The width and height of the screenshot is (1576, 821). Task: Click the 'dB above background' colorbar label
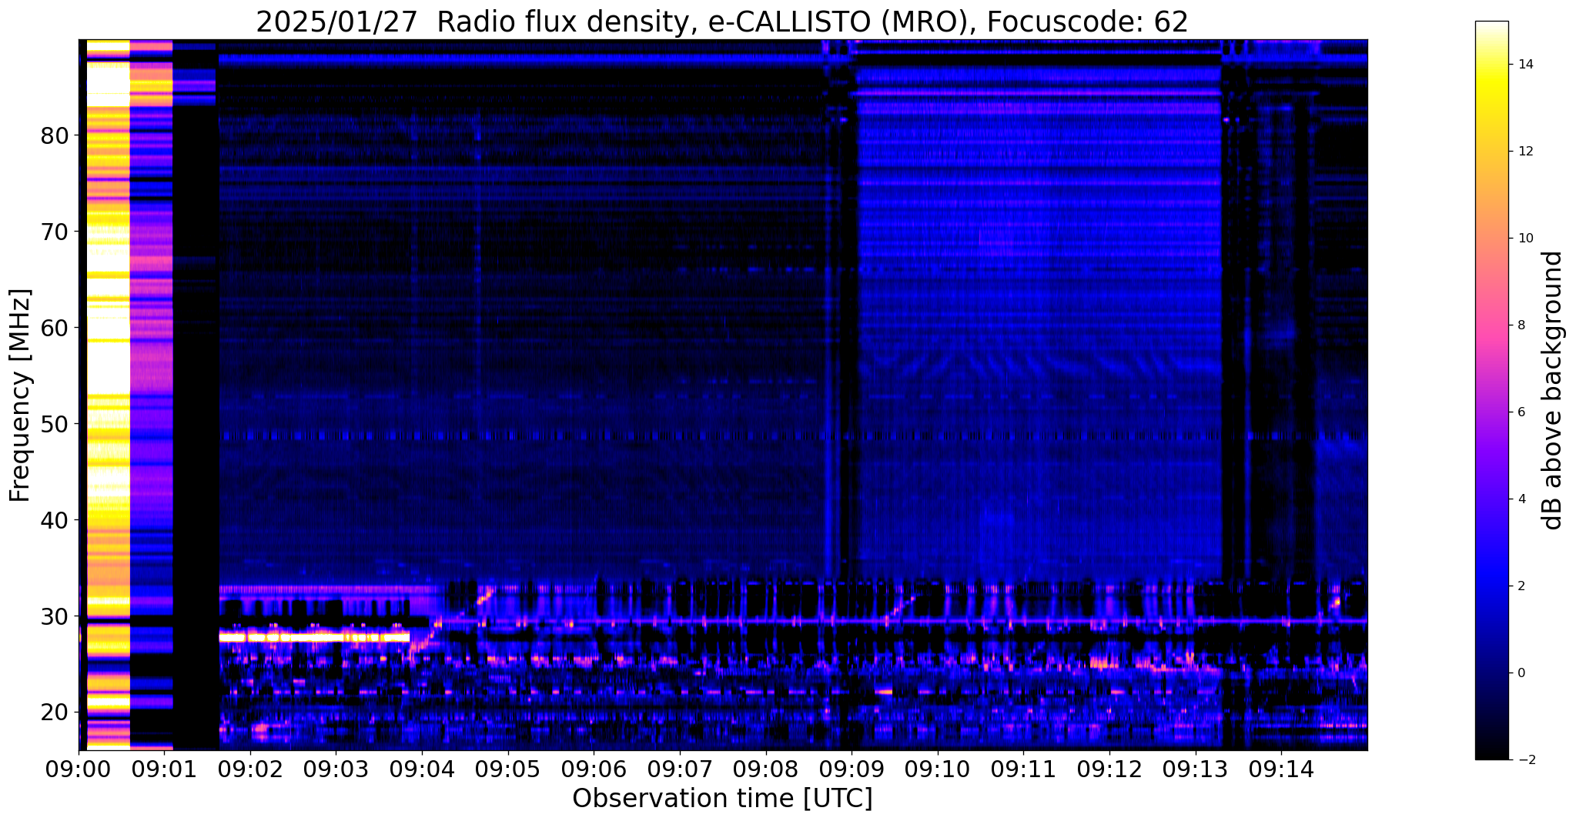coord(1552,390)
